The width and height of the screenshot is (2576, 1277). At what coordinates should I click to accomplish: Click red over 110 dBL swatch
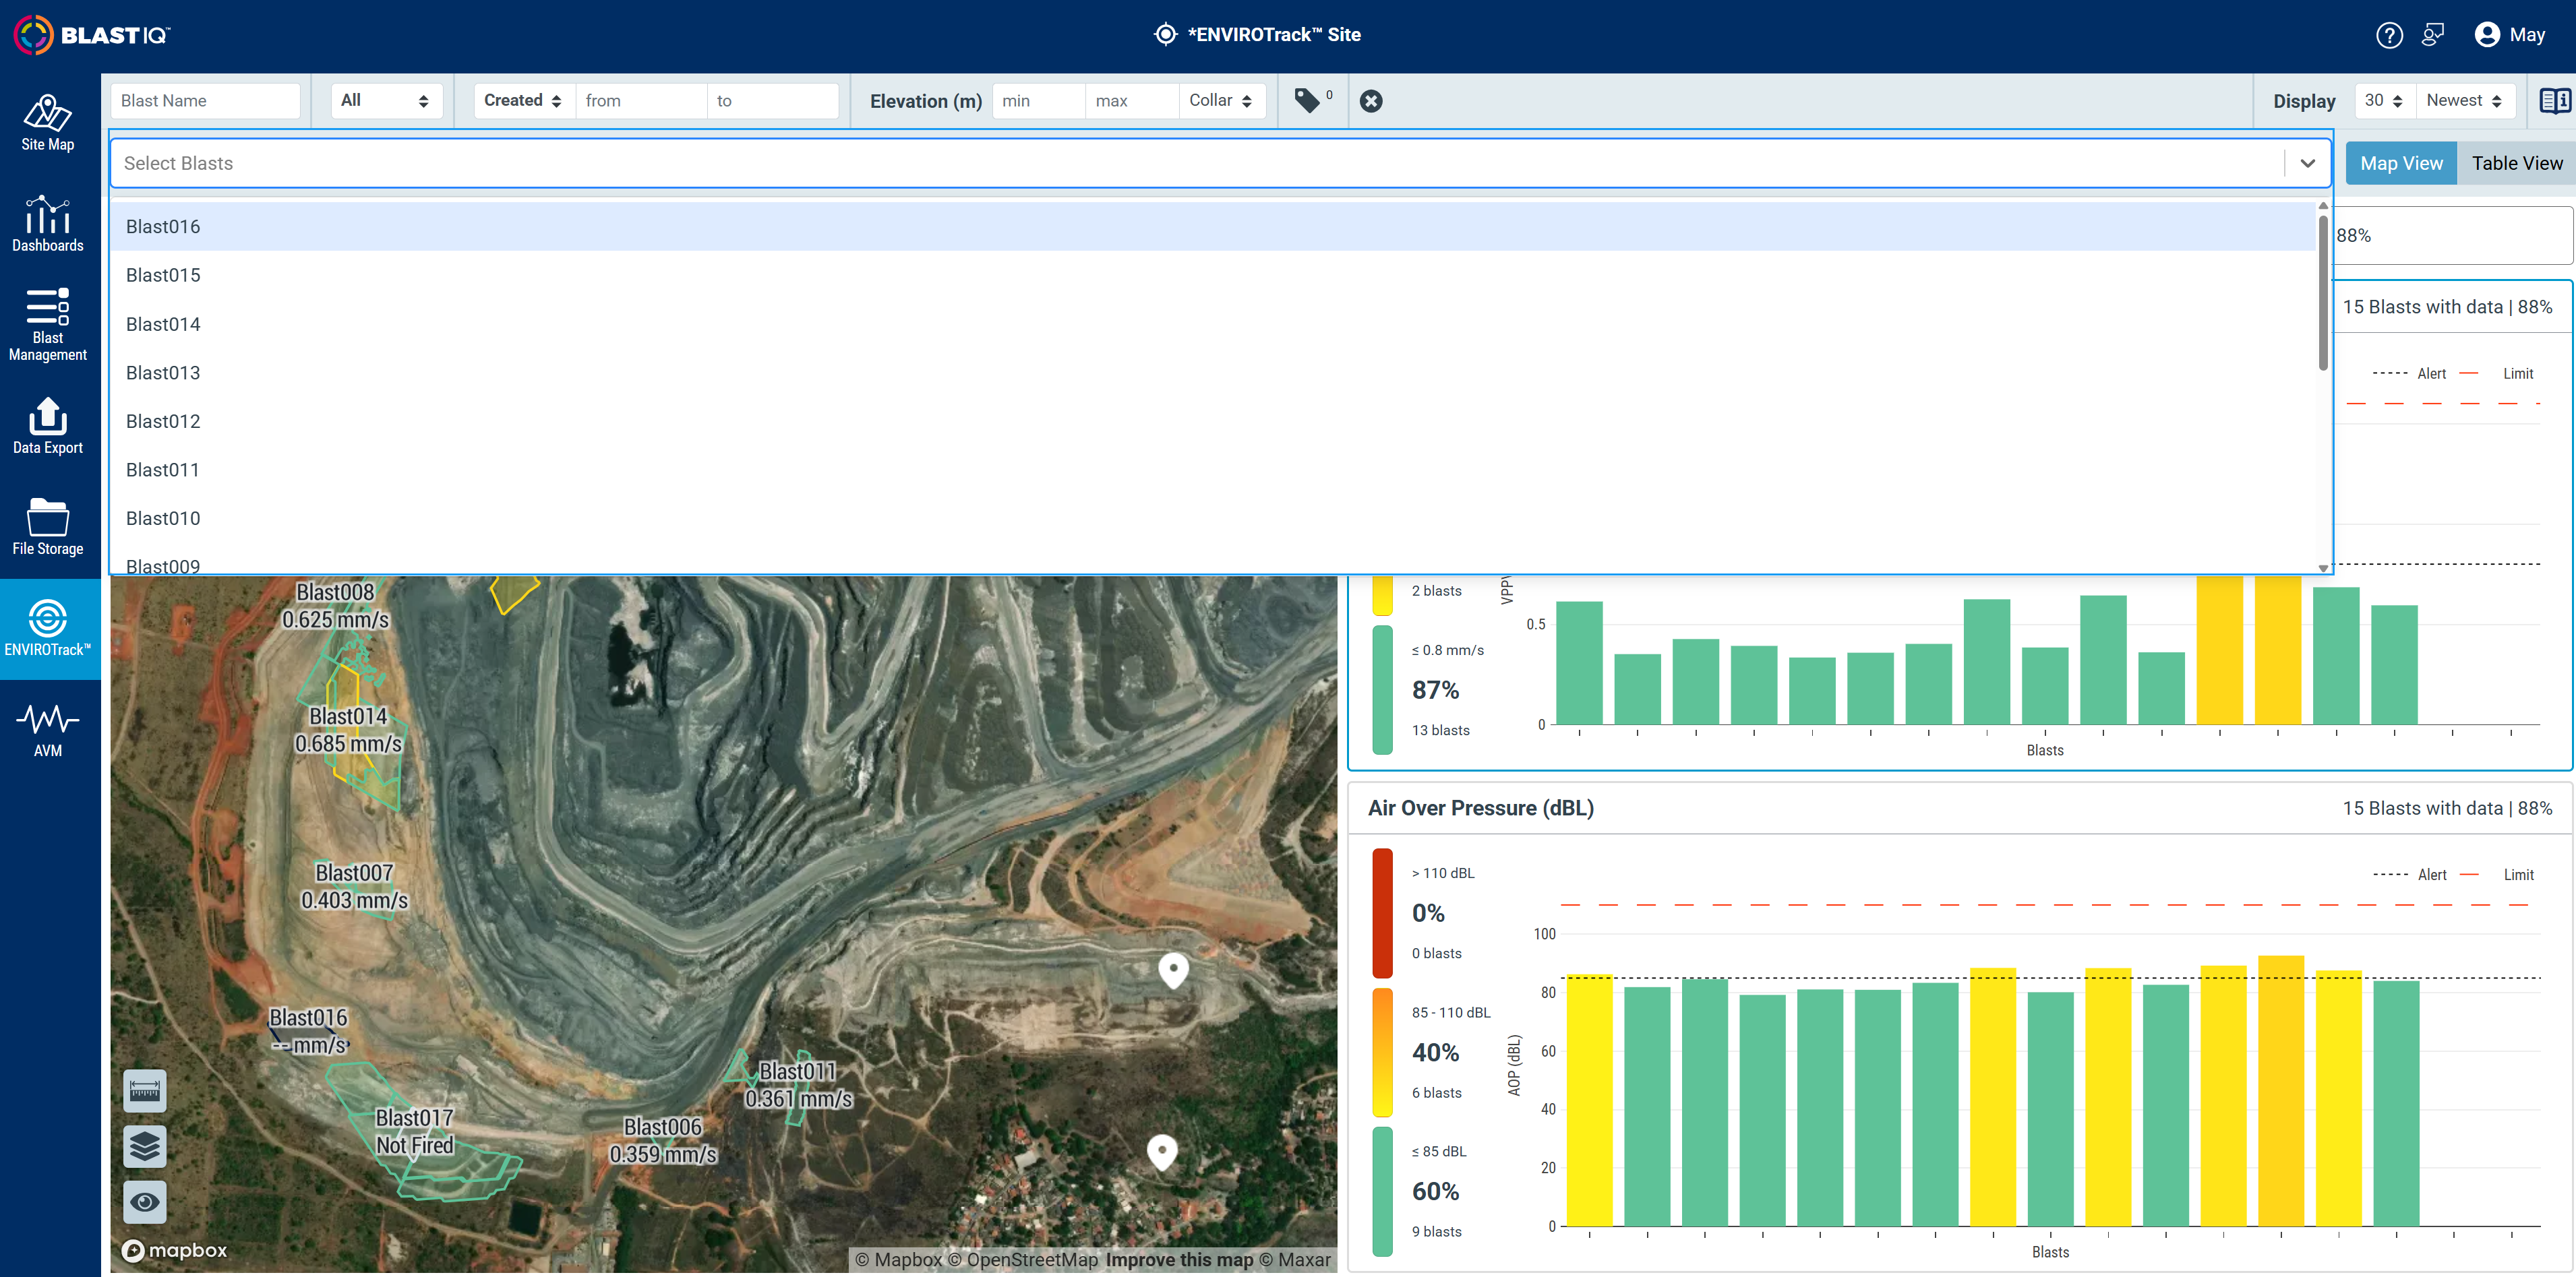pos(1382,912)
